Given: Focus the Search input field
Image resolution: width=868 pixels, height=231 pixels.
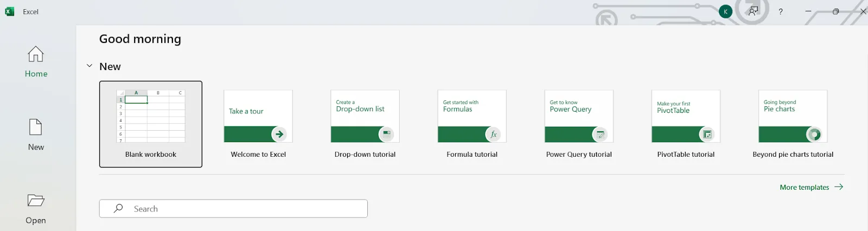Looking at the screenshot, I should pos(233,209).
